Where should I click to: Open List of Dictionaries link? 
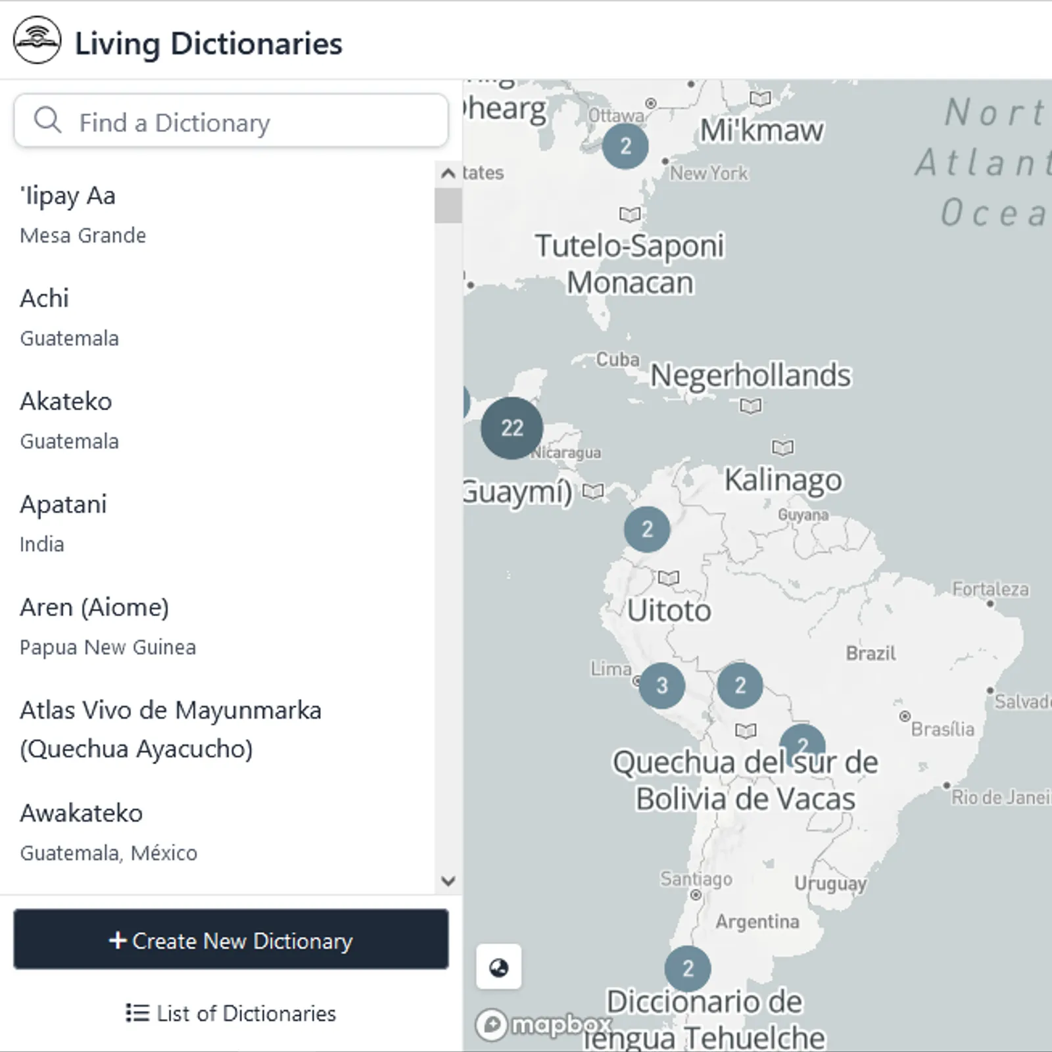[x=231, y=1013]
